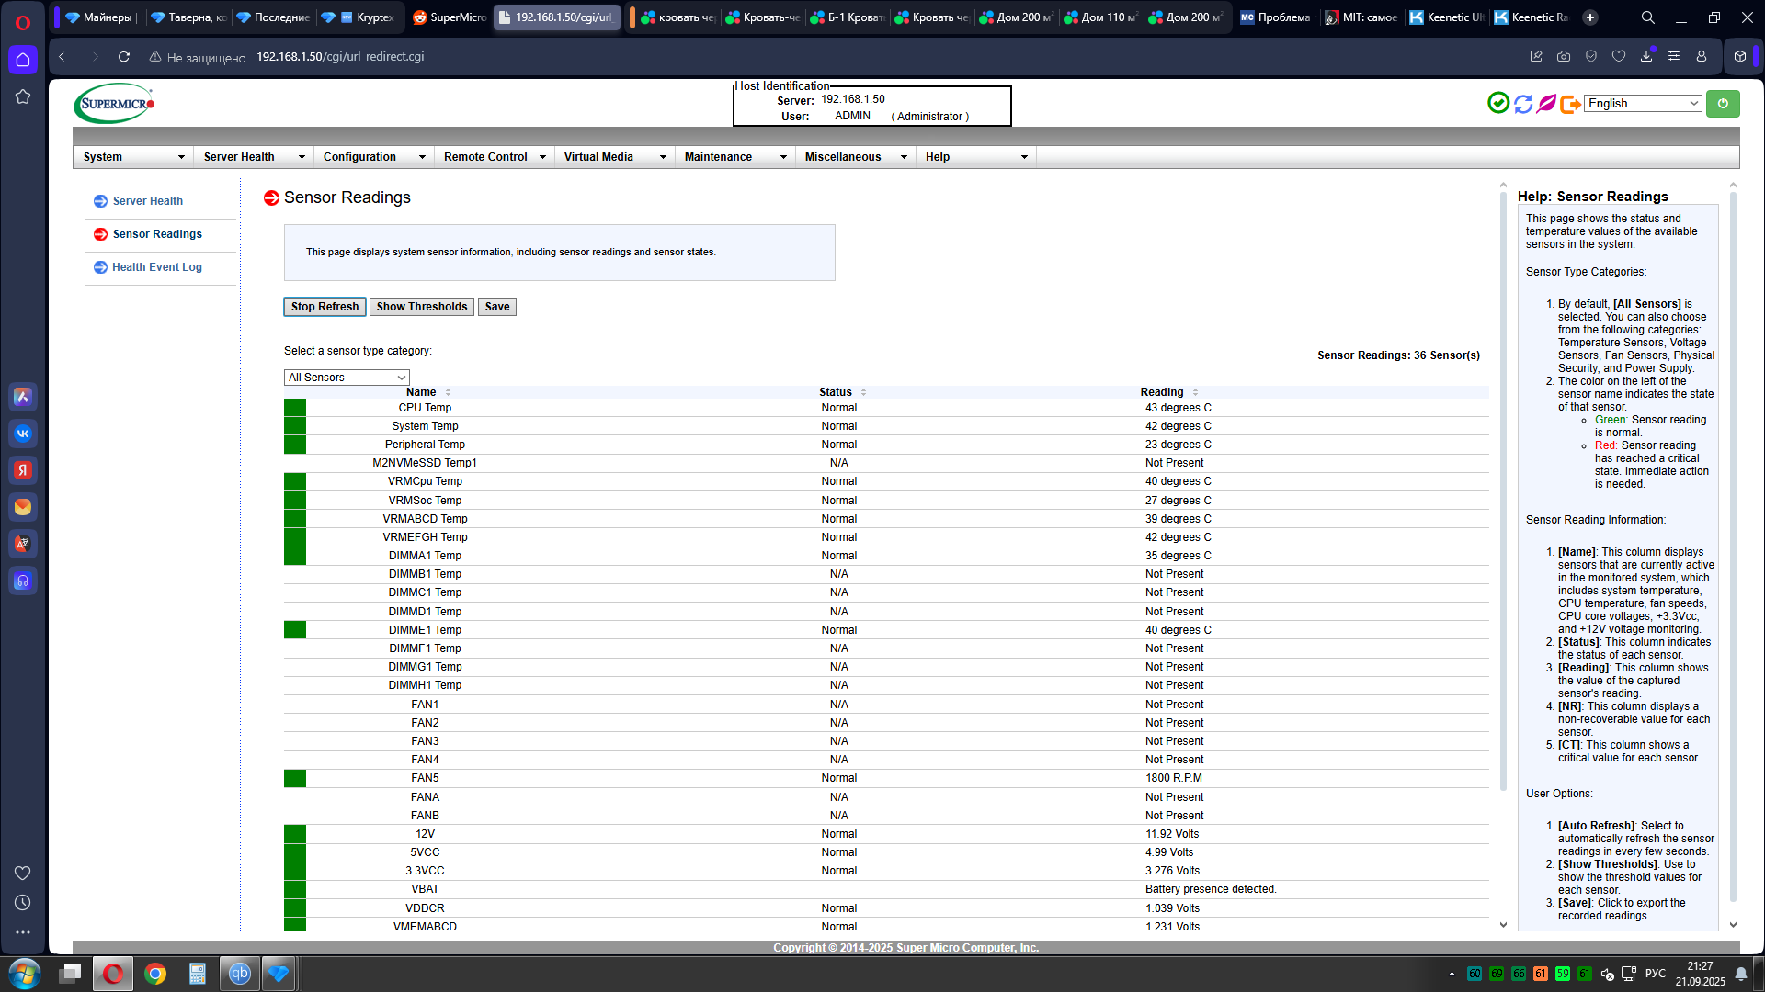Open Opera bookmarks star in sidebar
The image size is (1765, 992).
tap(23, 96)
